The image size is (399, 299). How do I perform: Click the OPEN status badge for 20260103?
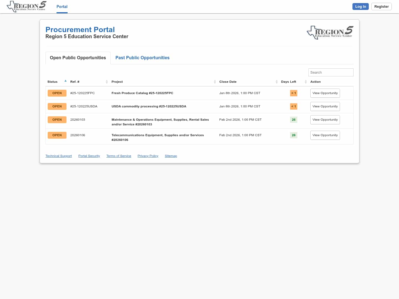pyautogui.click(x=57, y=120)
